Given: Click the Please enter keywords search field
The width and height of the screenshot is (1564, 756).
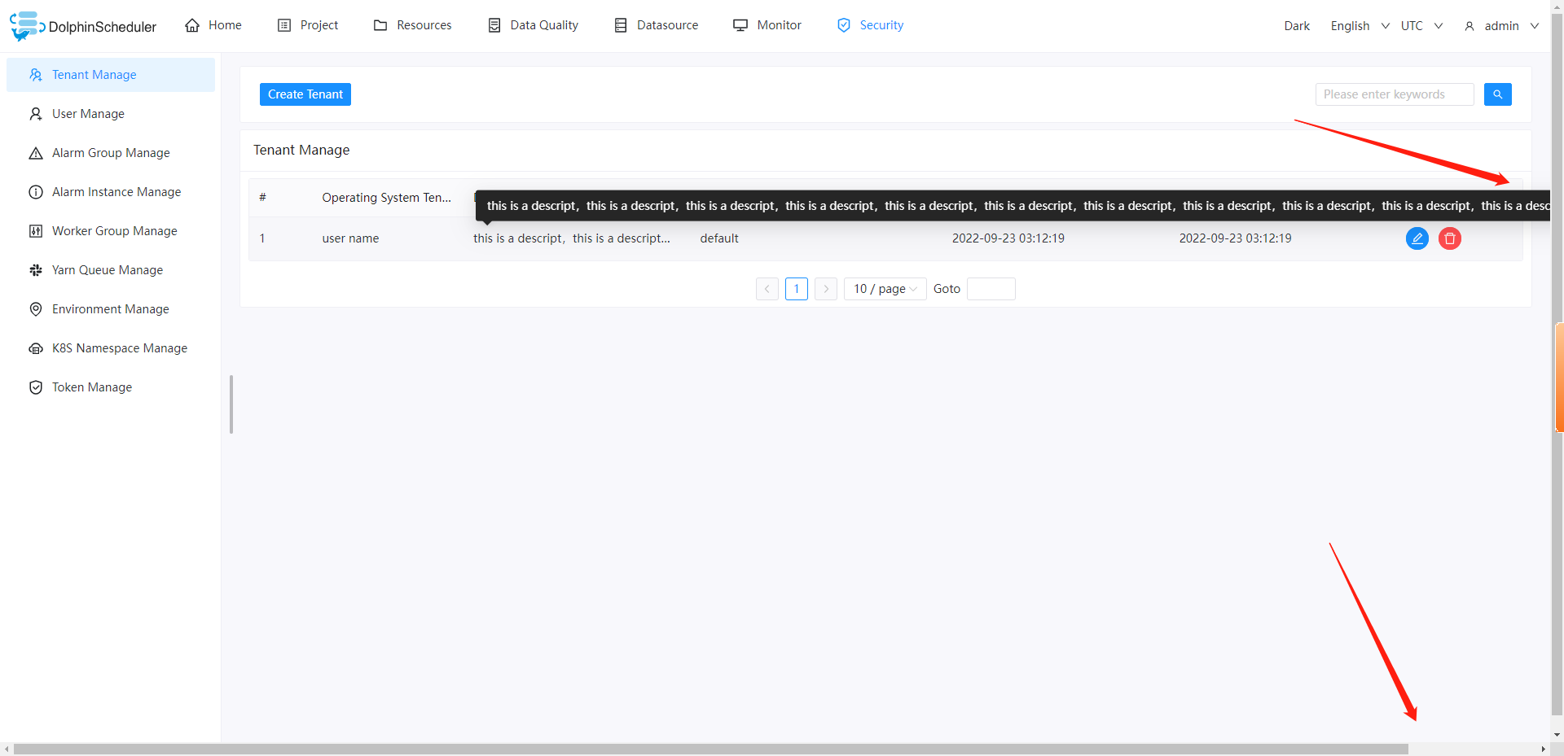Looking at the screenshot, I should click(1394, 94).
